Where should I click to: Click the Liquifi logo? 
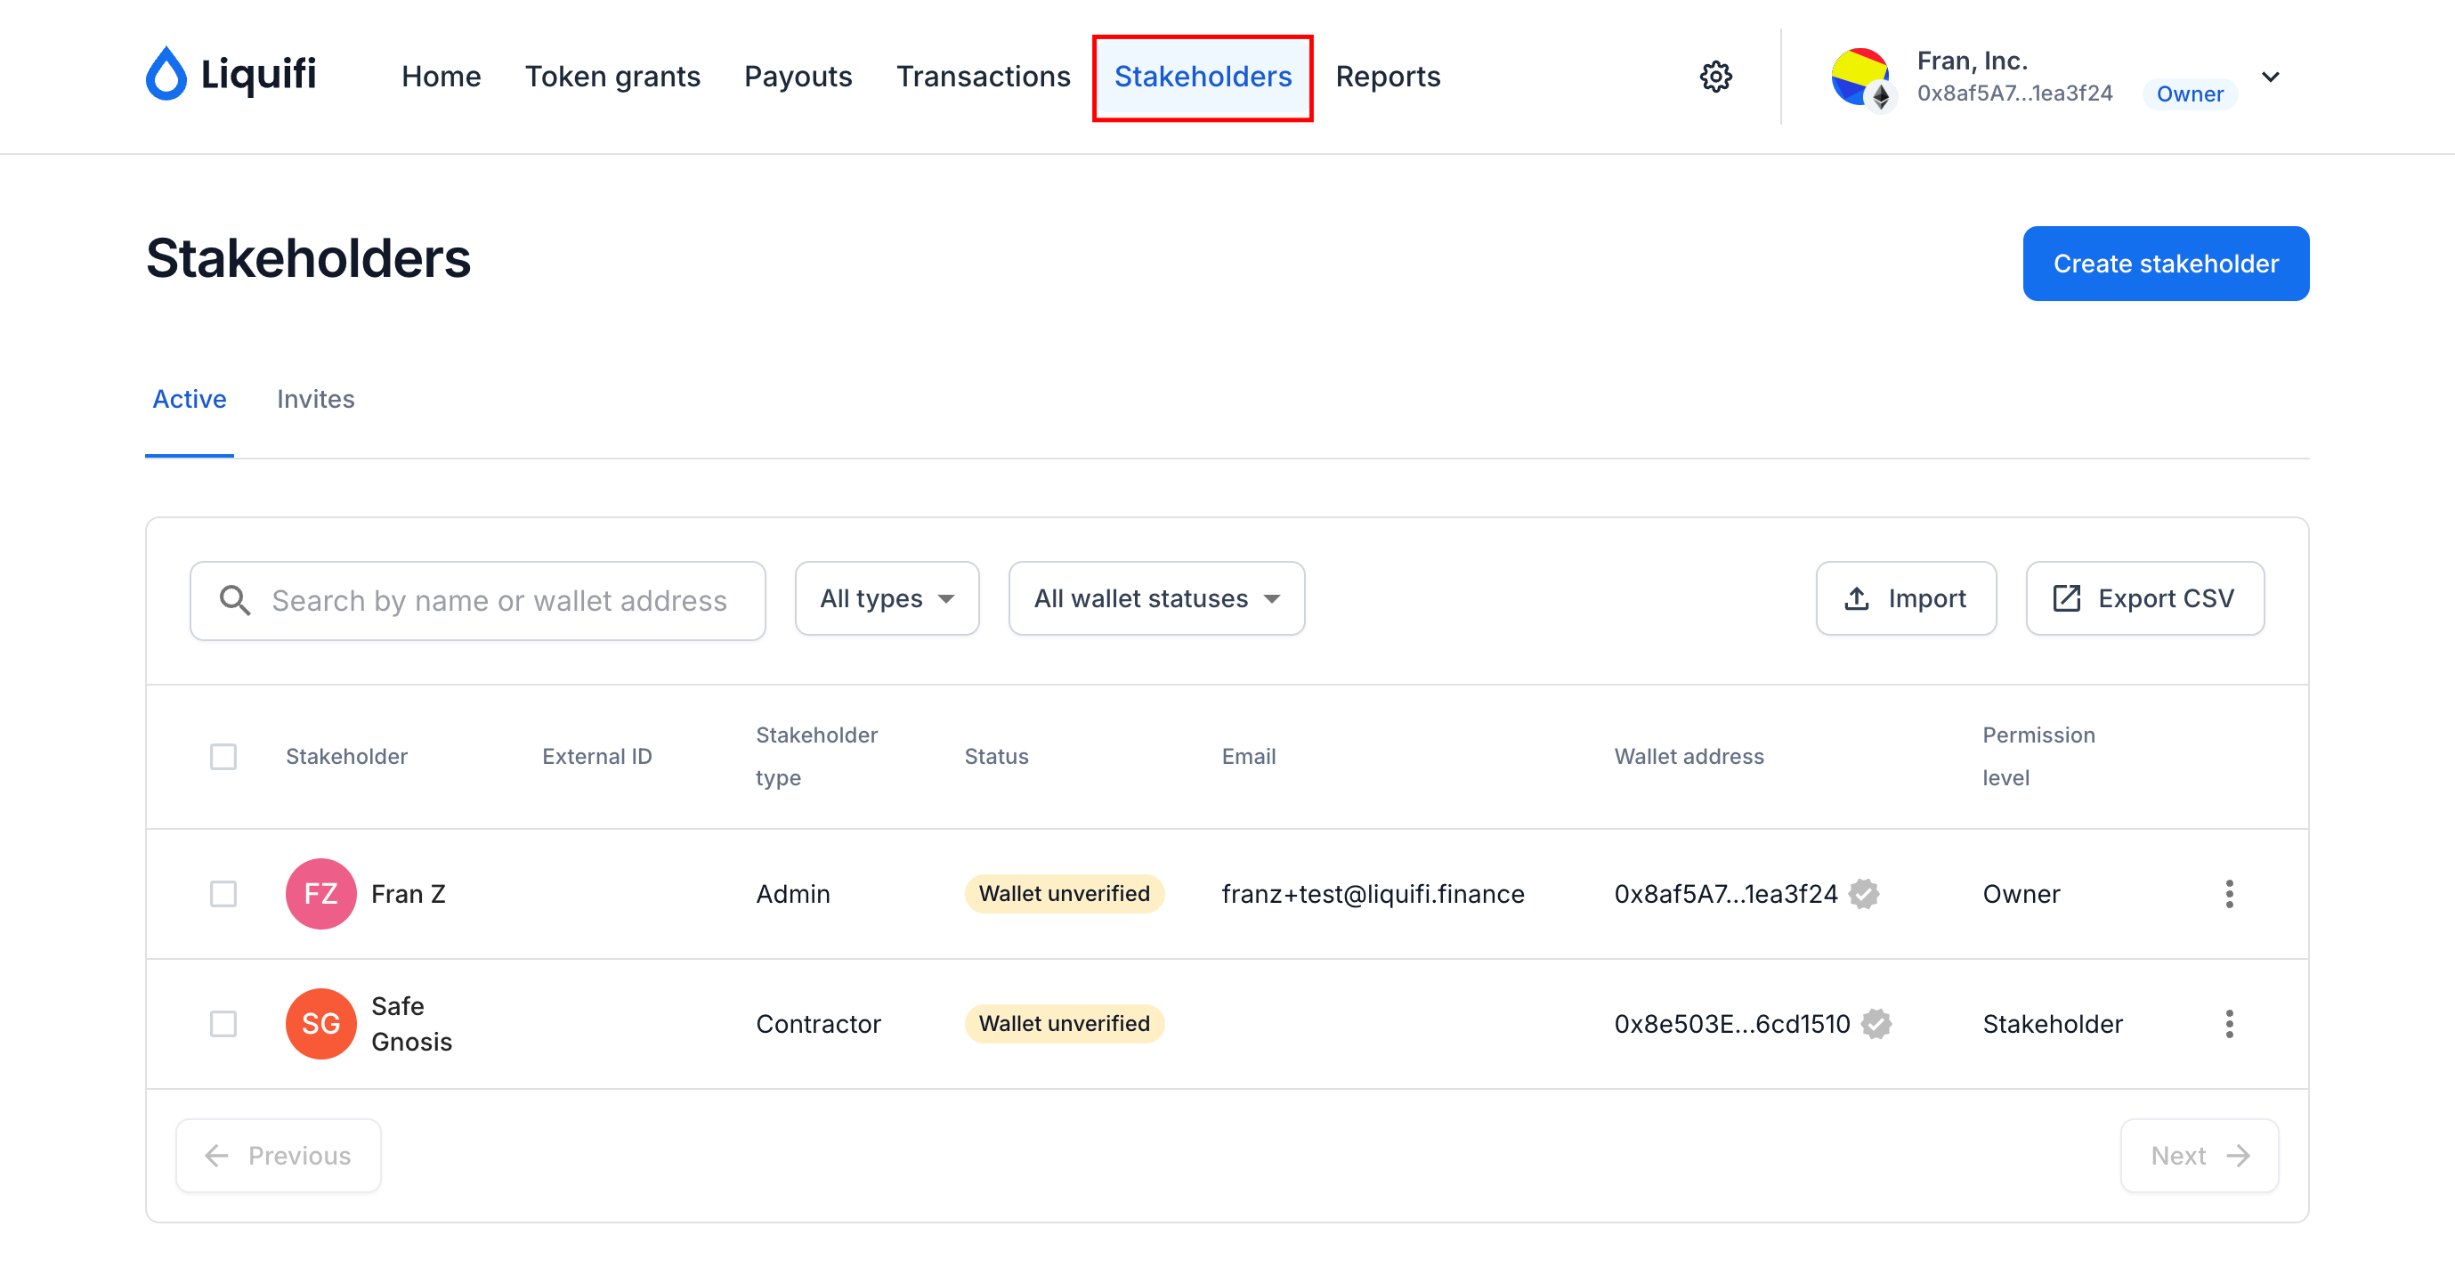pyautogui.click(x=231, y=74)
